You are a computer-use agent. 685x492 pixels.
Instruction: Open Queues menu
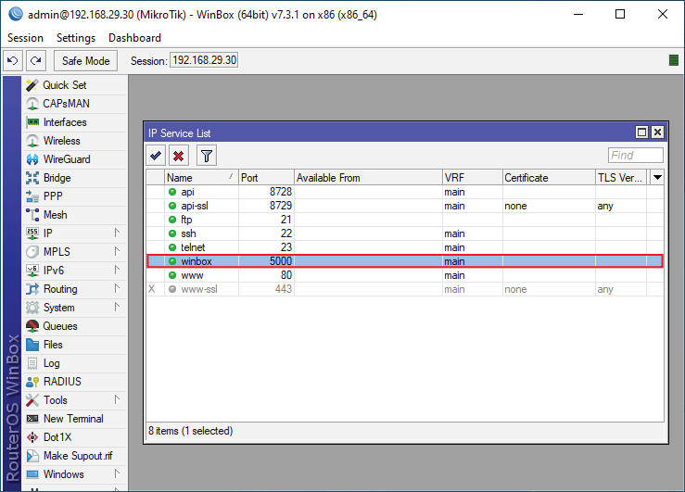click(75, 326)
